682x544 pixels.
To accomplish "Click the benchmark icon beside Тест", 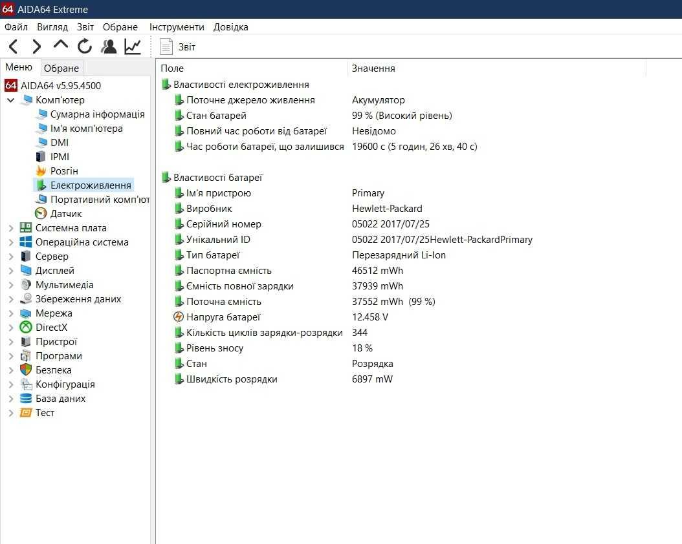I will (x=26, y=413).
